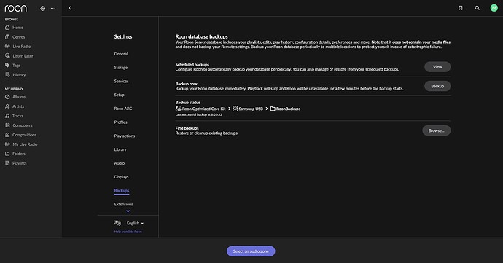Follow Help translate Roon link

coord(128,232)
